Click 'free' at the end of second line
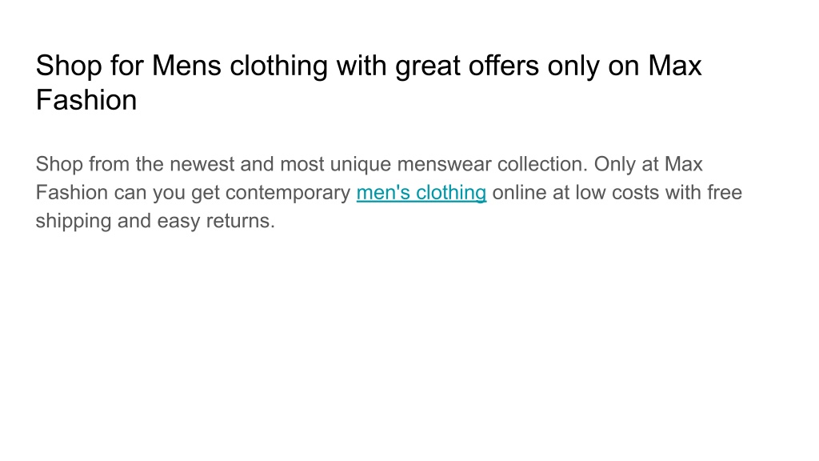The width and height of the screenshot is (819, 461). (x=725, y=192)
